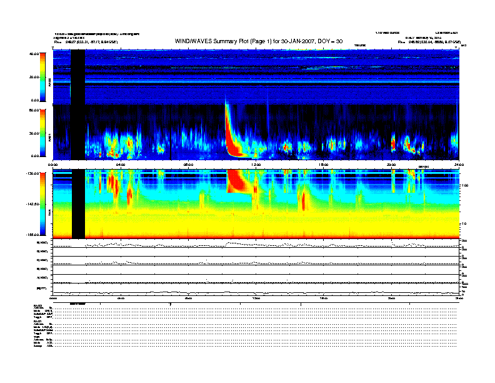
Task: Click the RAD1 color scale bar
Action: [42, 133]
